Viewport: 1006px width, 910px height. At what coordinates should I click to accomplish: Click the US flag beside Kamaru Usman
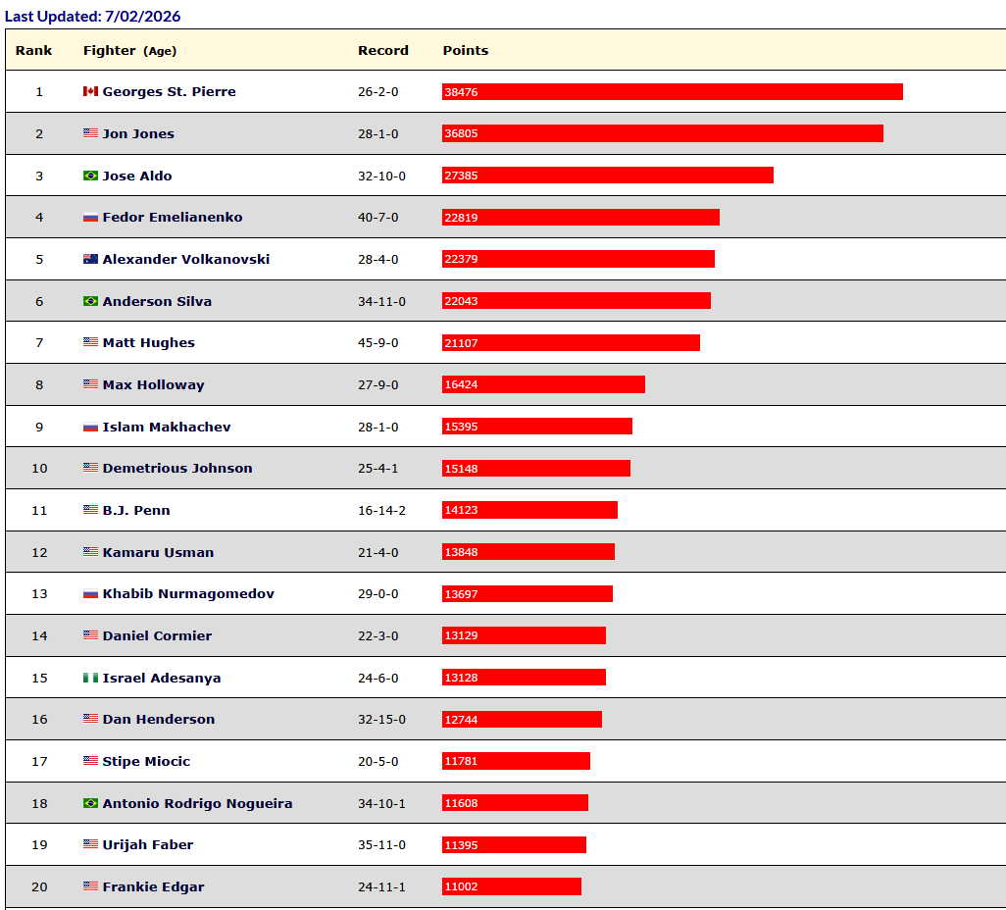[90, 552]
